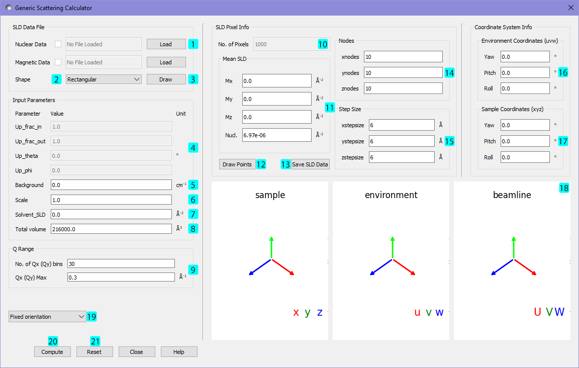Enable the Nuclear Data checkbox
The width and height of the screenshot is (579, 368).
point(58,44)
